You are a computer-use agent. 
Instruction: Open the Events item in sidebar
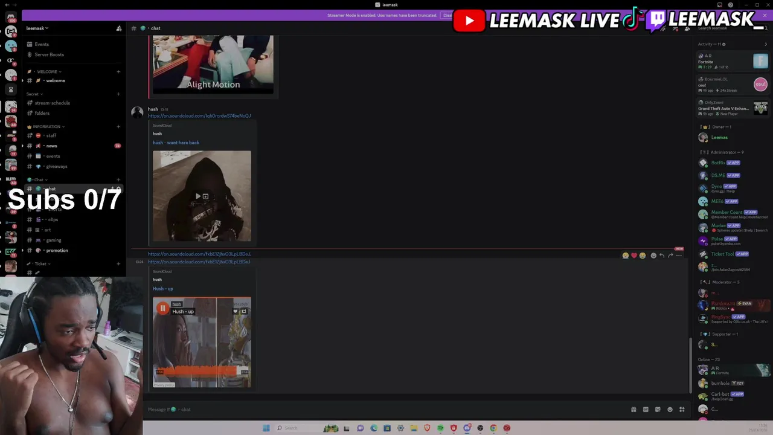coord(74,44)
